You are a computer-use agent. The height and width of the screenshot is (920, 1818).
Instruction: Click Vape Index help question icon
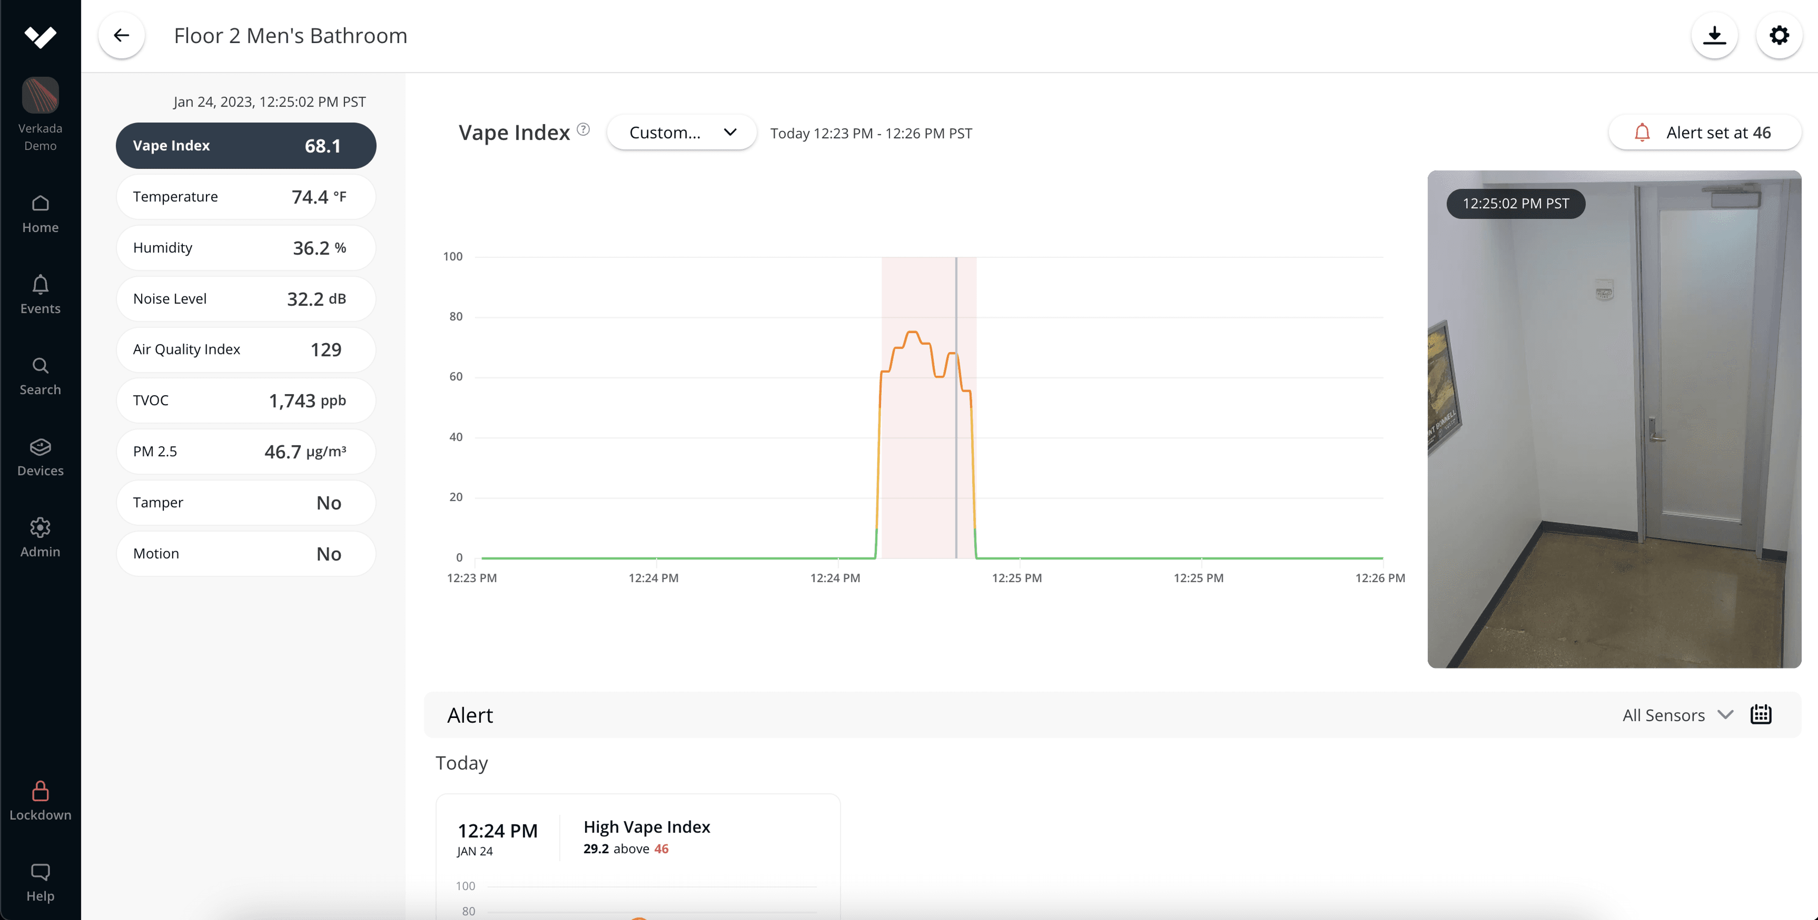coord(583,129)
